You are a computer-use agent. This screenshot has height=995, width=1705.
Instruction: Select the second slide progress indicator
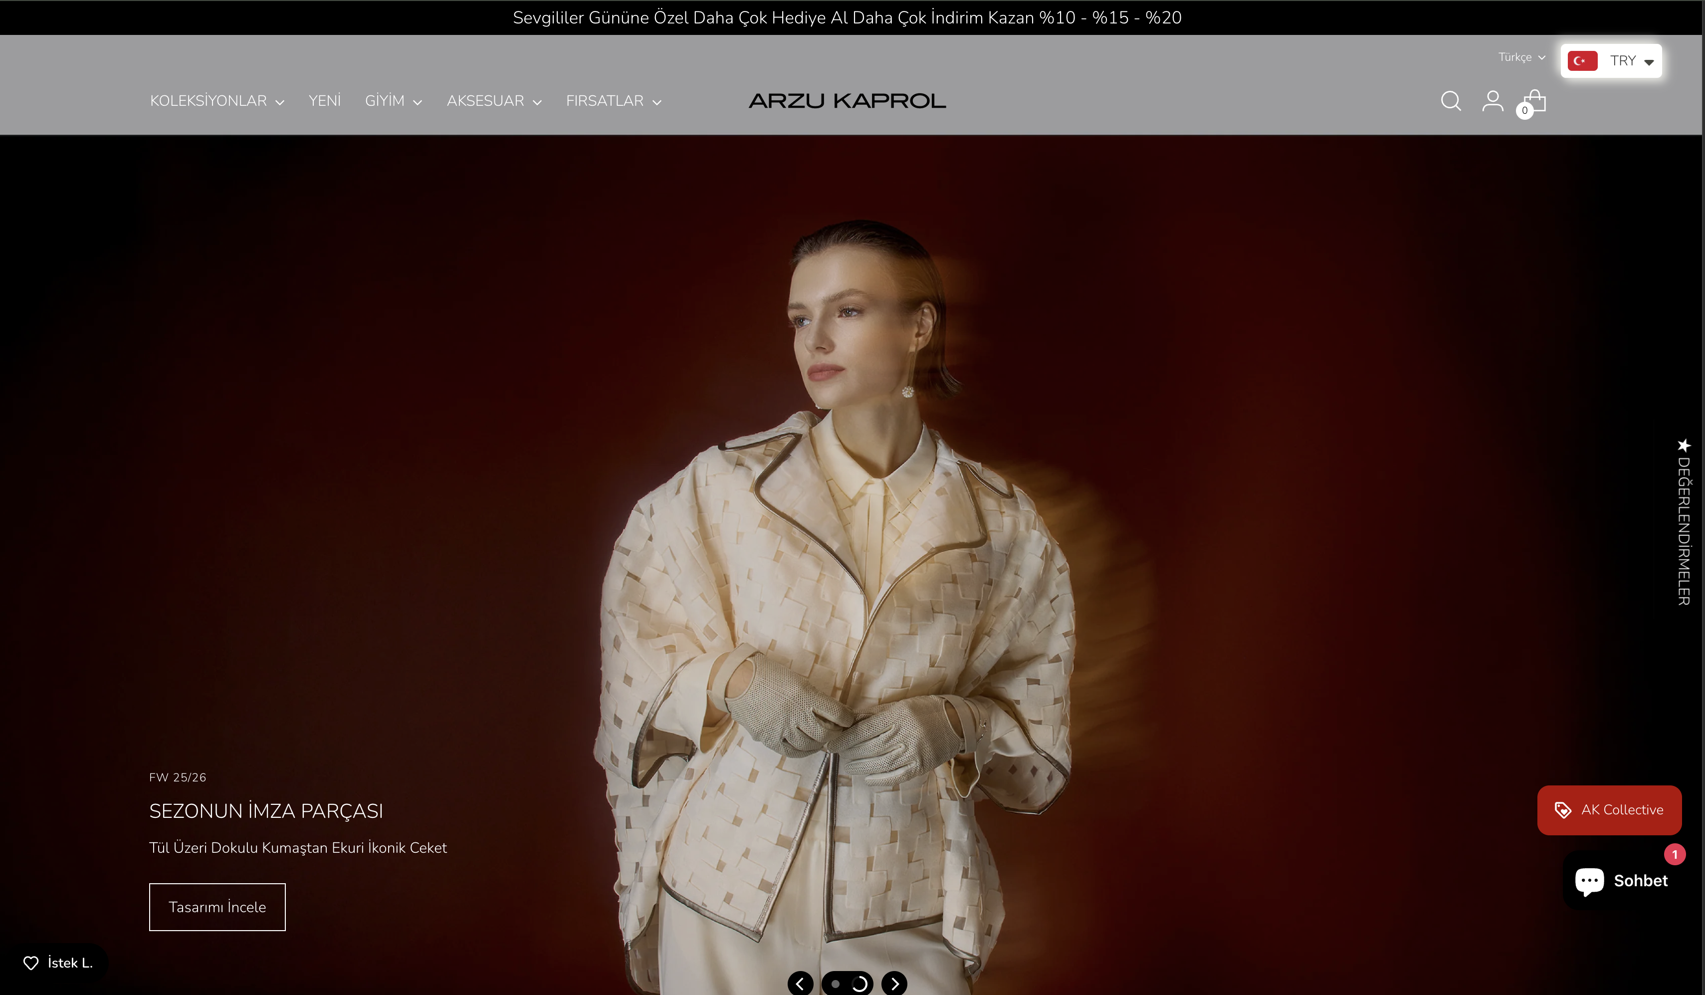coord(859,984)
